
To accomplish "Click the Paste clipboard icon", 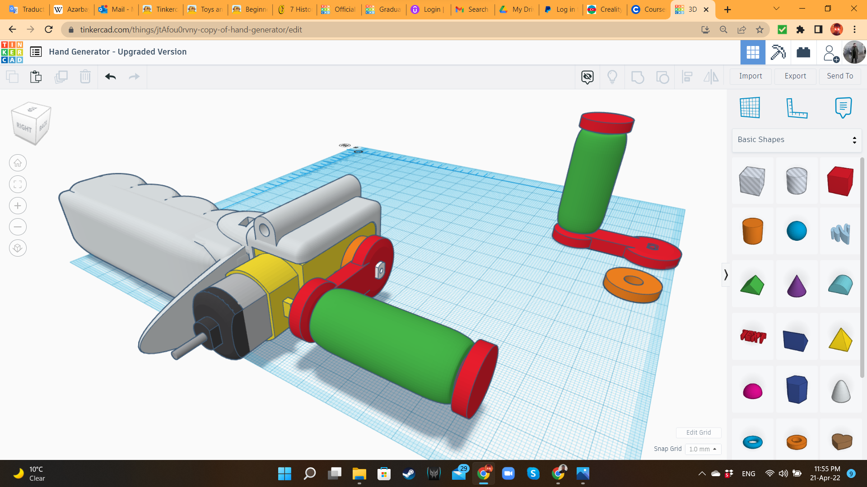I will 36,77.
